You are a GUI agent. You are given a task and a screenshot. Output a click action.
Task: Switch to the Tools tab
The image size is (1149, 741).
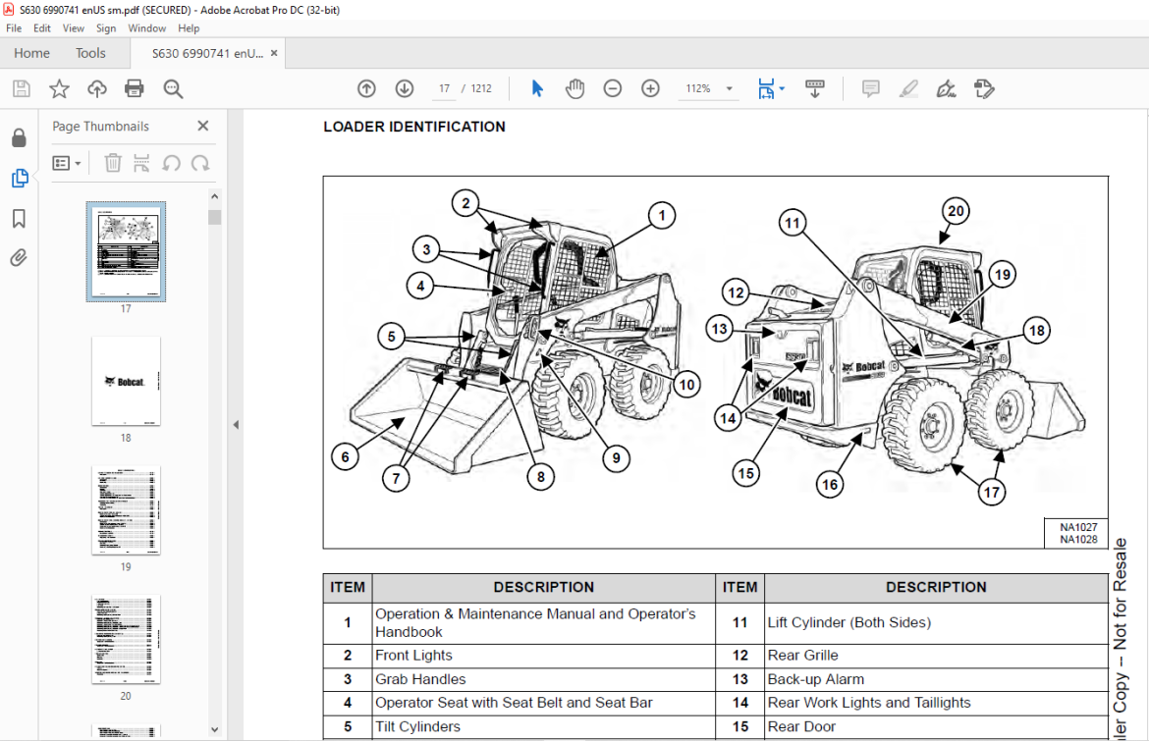click(91, 53)
